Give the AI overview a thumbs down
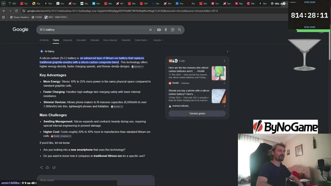Image resolution: width=331 pixels, height=186 pixels. [x=54, y=167]
